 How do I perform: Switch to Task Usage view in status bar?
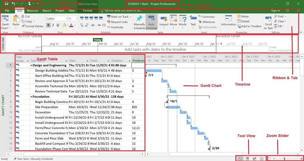pos(247,159)
